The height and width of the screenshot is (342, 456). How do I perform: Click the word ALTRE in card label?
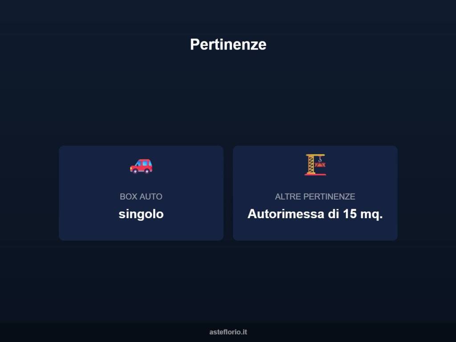click(x=288, y=196)
